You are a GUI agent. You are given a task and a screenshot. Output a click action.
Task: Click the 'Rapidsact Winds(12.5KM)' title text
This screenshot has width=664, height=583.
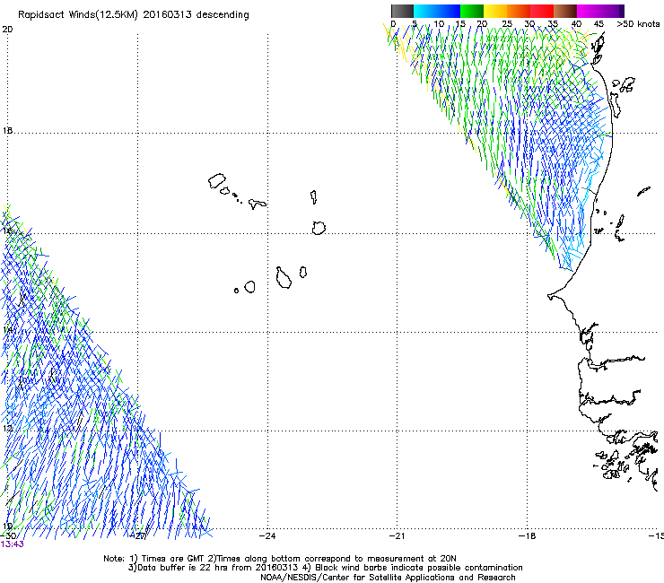(78, 15)
